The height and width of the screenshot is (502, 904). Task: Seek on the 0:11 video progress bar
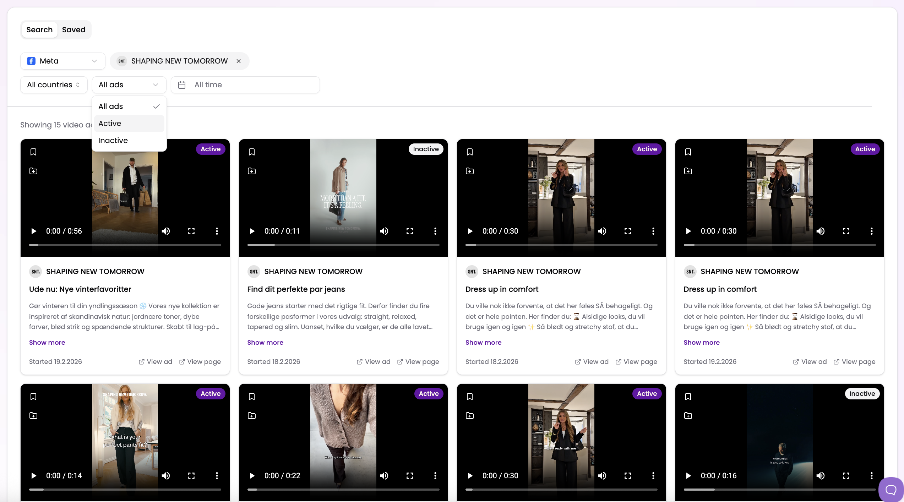point(343,245)
